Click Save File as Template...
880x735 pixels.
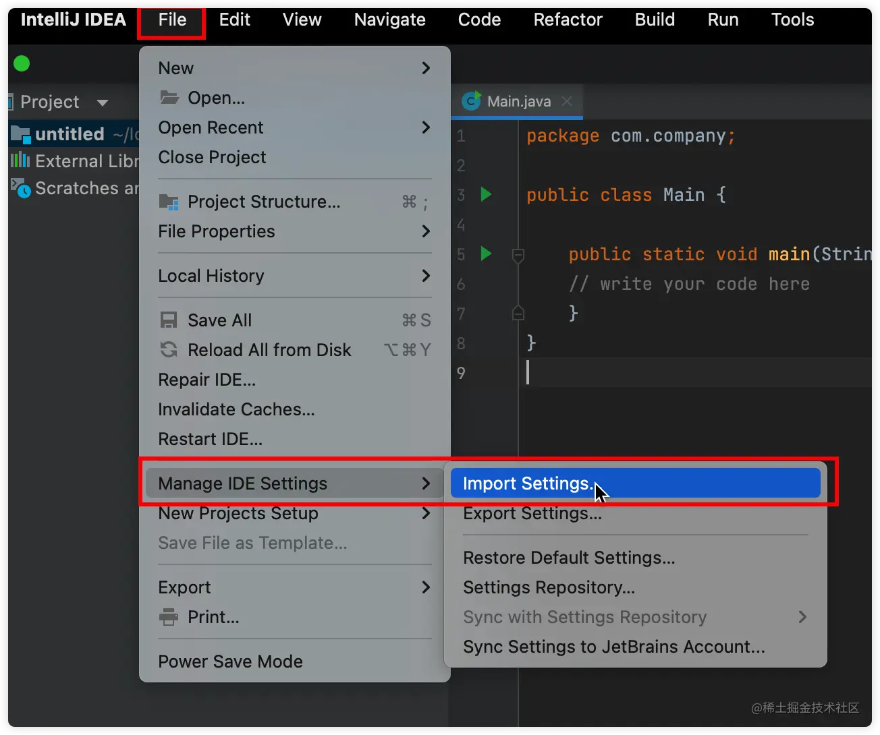point(252,543)
